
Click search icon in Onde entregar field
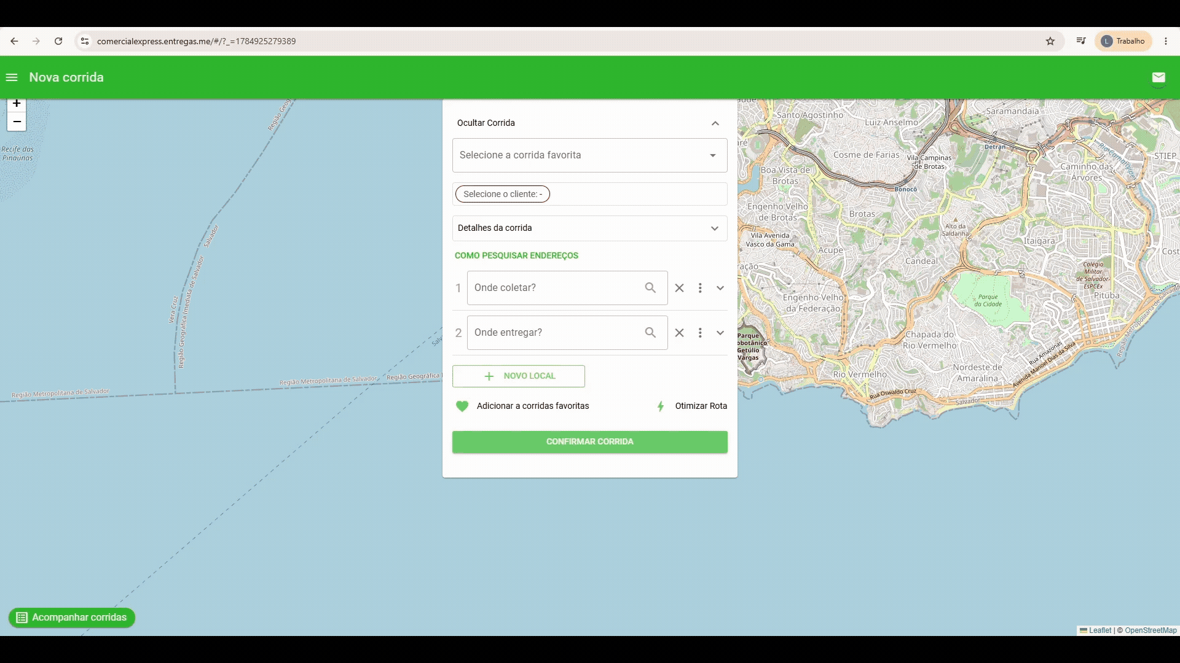click(x=650, y=333)
